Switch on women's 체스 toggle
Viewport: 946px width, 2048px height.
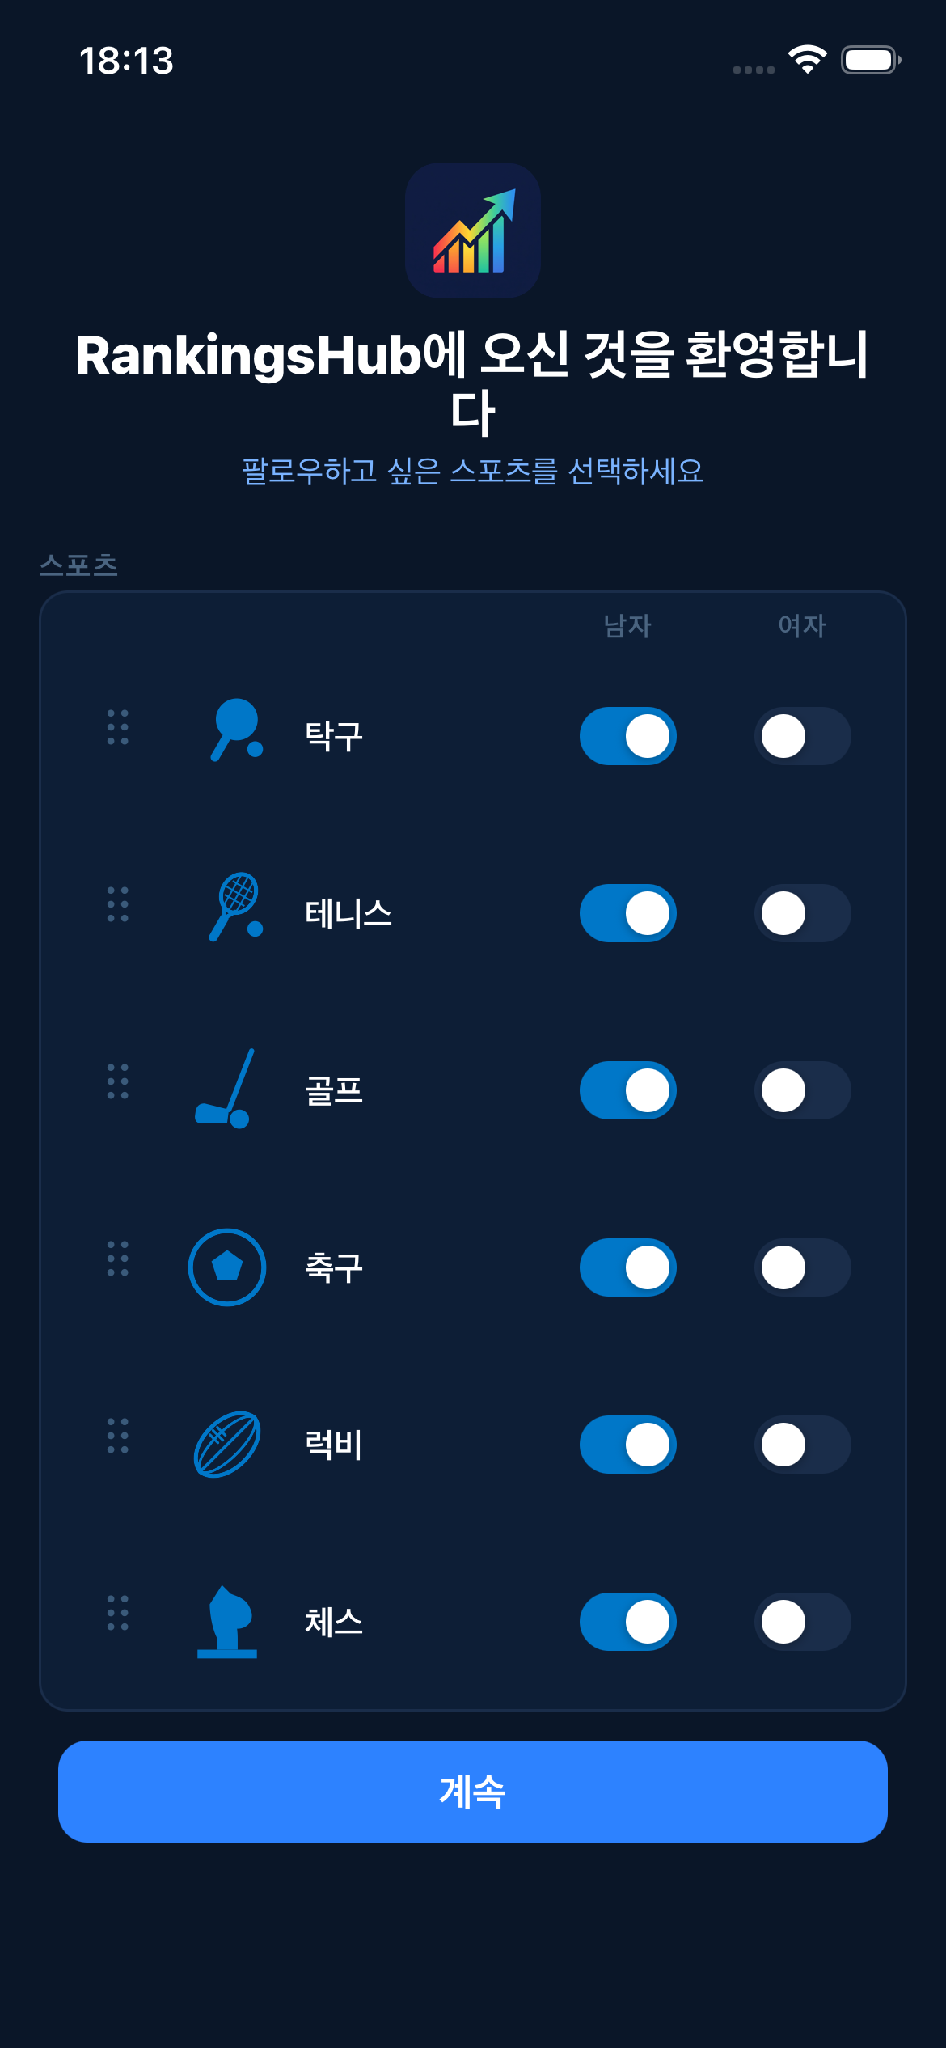point(802,1622)
